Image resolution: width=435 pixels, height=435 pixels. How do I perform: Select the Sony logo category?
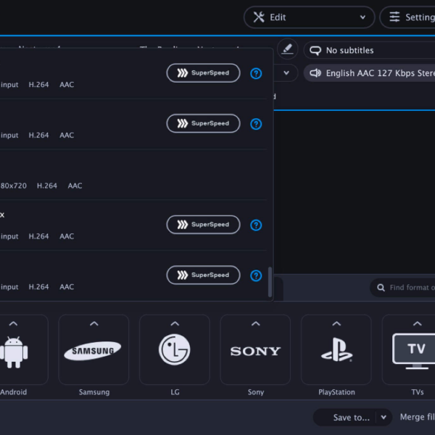[255, 350]
